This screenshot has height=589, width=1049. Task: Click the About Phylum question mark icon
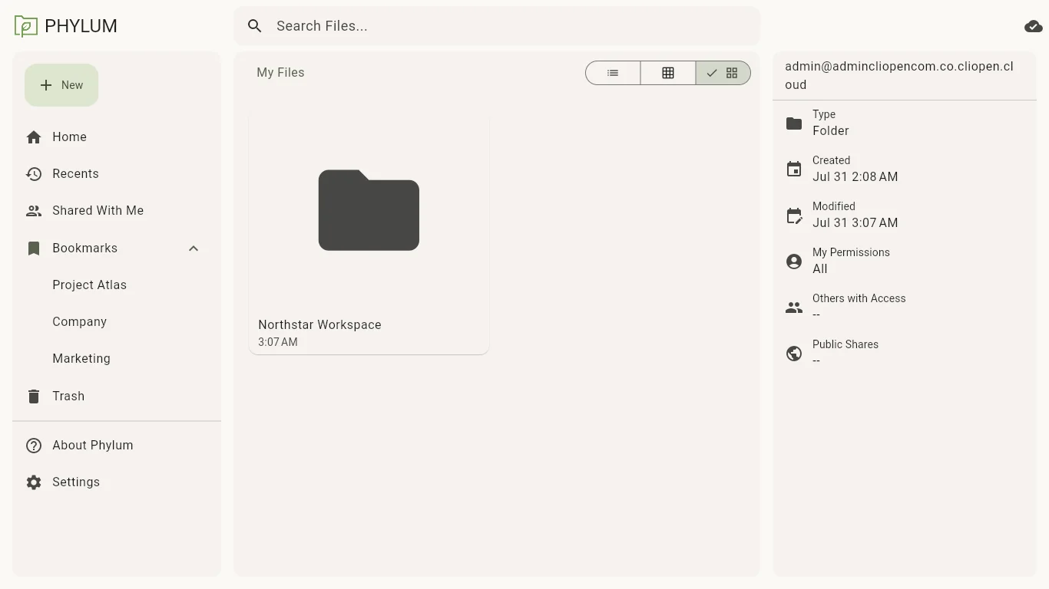34,446
